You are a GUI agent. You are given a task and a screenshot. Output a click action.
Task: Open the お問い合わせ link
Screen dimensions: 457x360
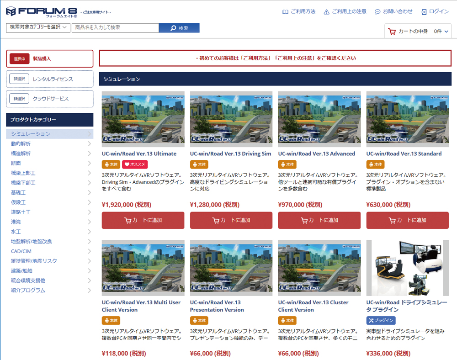[394, 12]
